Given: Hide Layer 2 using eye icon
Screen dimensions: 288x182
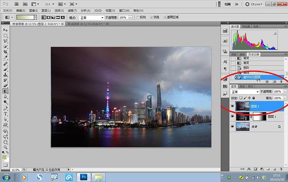Looking at the screenshot, I should point(233,106).
